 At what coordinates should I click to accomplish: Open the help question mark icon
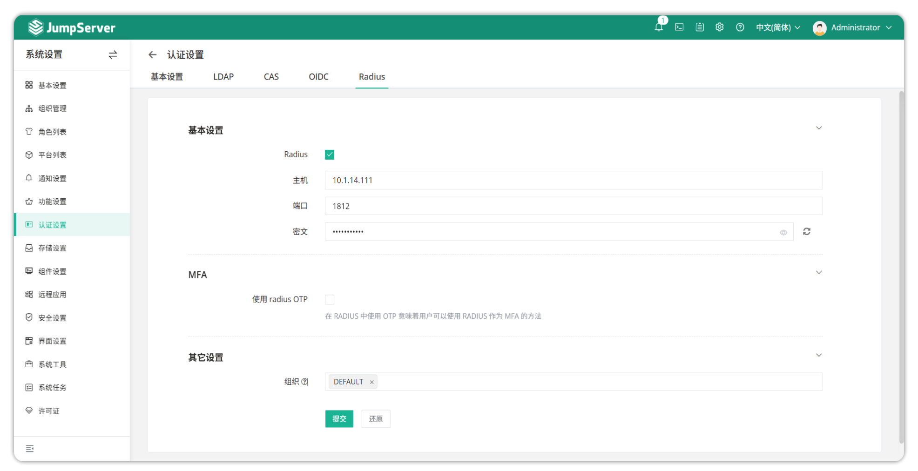pos(740,27)
